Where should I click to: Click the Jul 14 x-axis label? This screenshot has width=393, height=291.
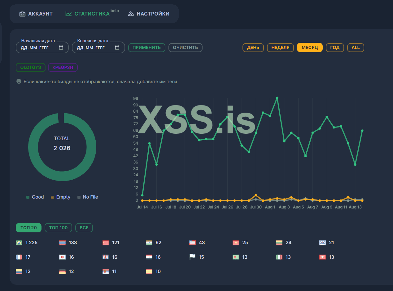click(x=142, y=207)
